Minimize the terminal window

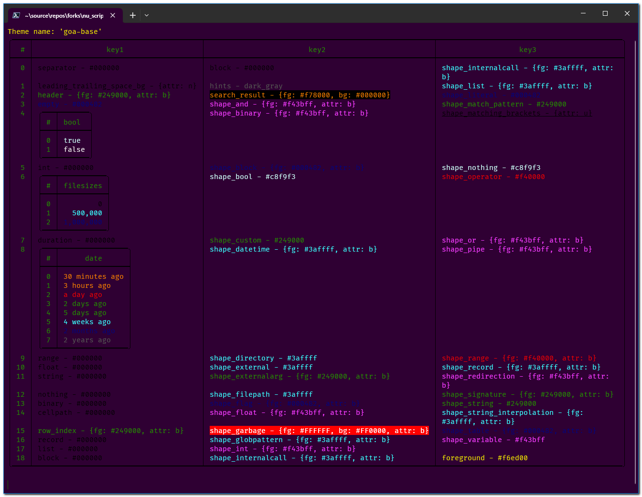pyautogui.click(x=583, y=13)
